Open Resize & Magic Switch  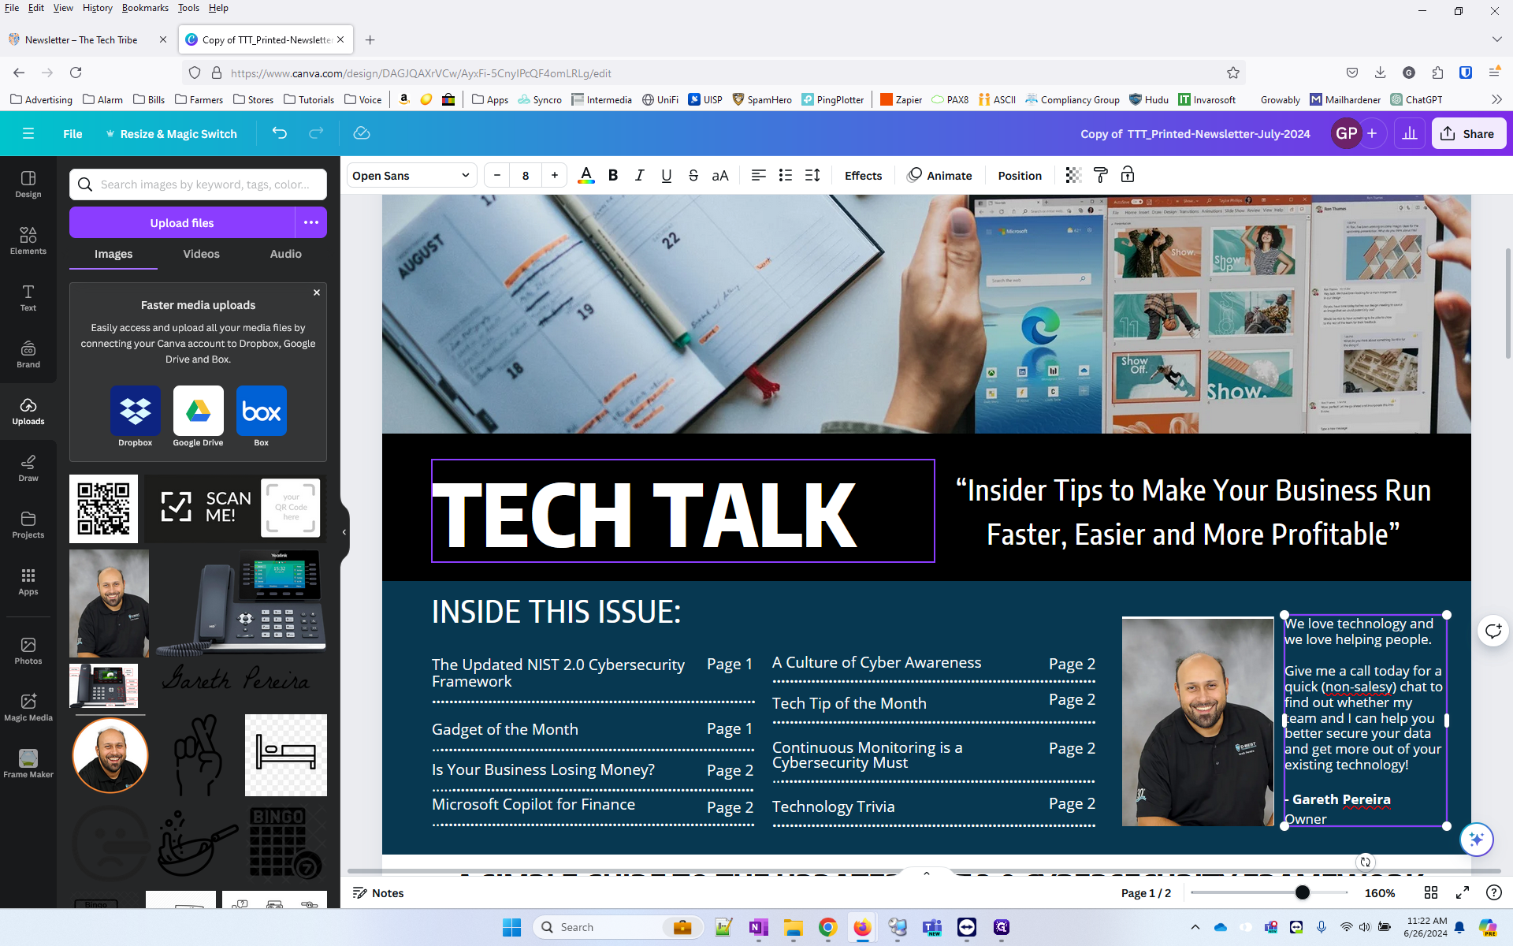(x=172, y=133)
